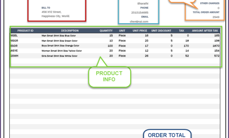Select tax value 18 in MSGR row
The height and width of the screenshot is (138, 229).
[187, 41]
